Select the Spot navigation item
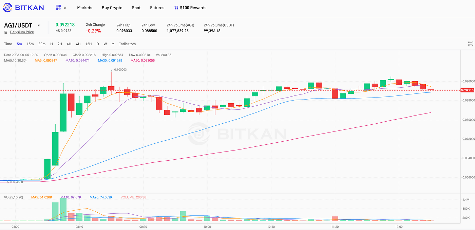 (x=136, y=7)
